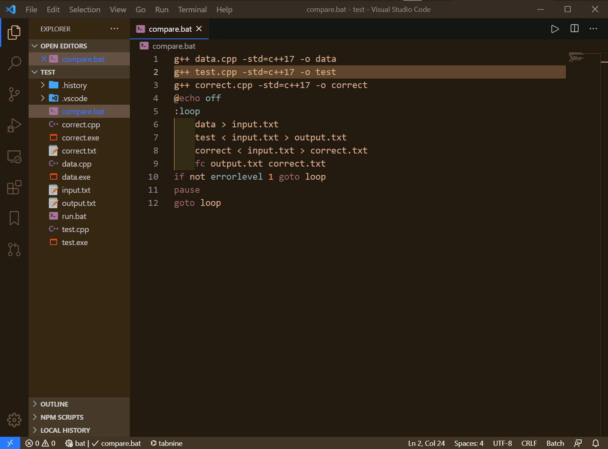Open correct.cpp in the explorer
The image size is (608, 449).
click(79, 125)
